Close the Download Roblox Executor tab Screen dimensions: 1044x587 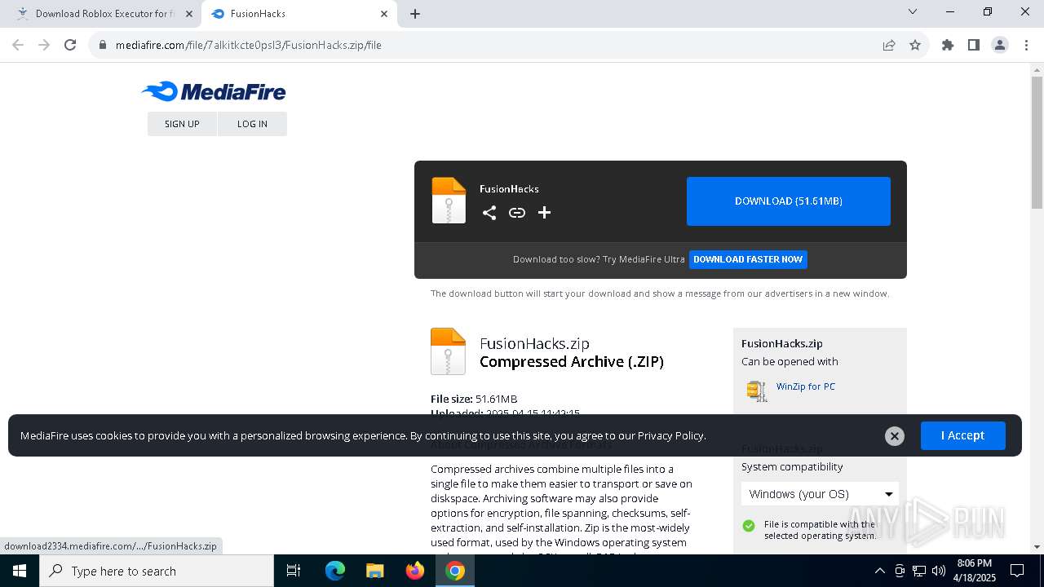(188, 14)
